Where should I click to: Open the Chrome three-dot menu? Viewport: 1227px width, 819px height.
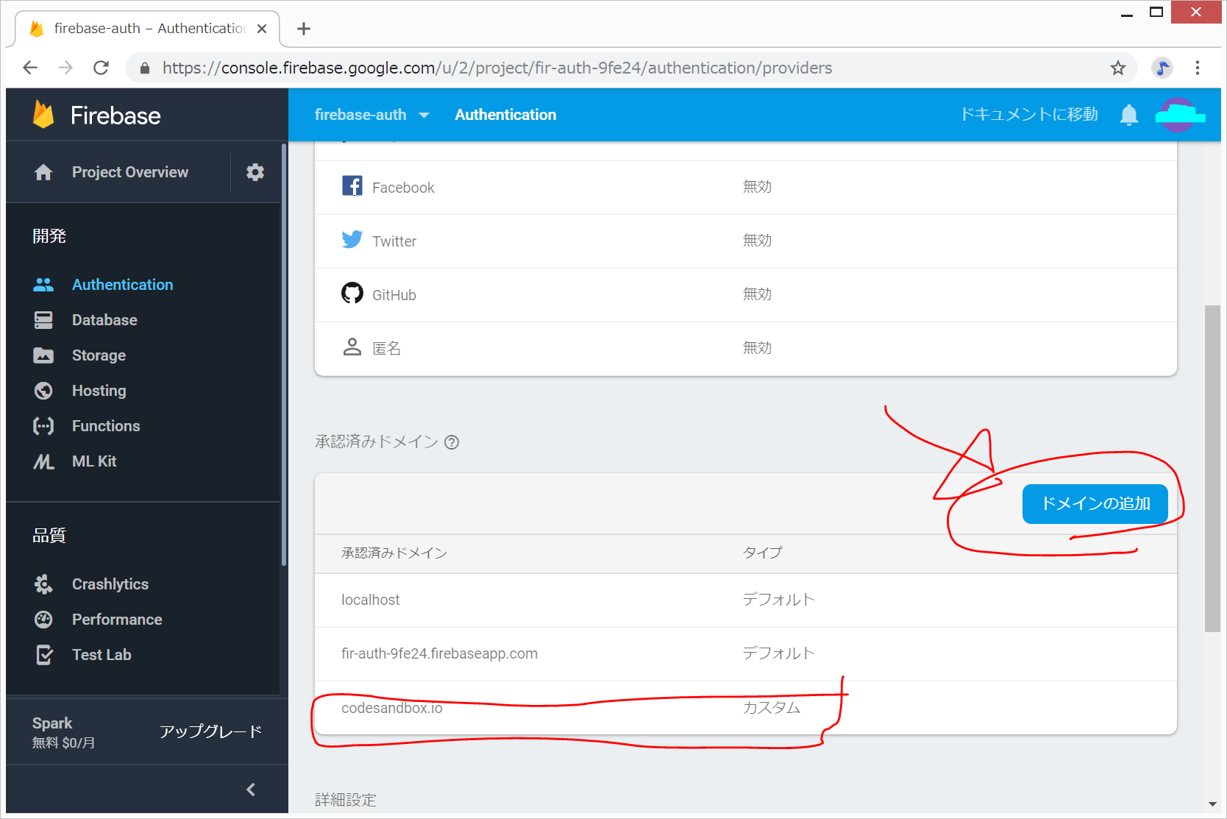point(1197,68)
